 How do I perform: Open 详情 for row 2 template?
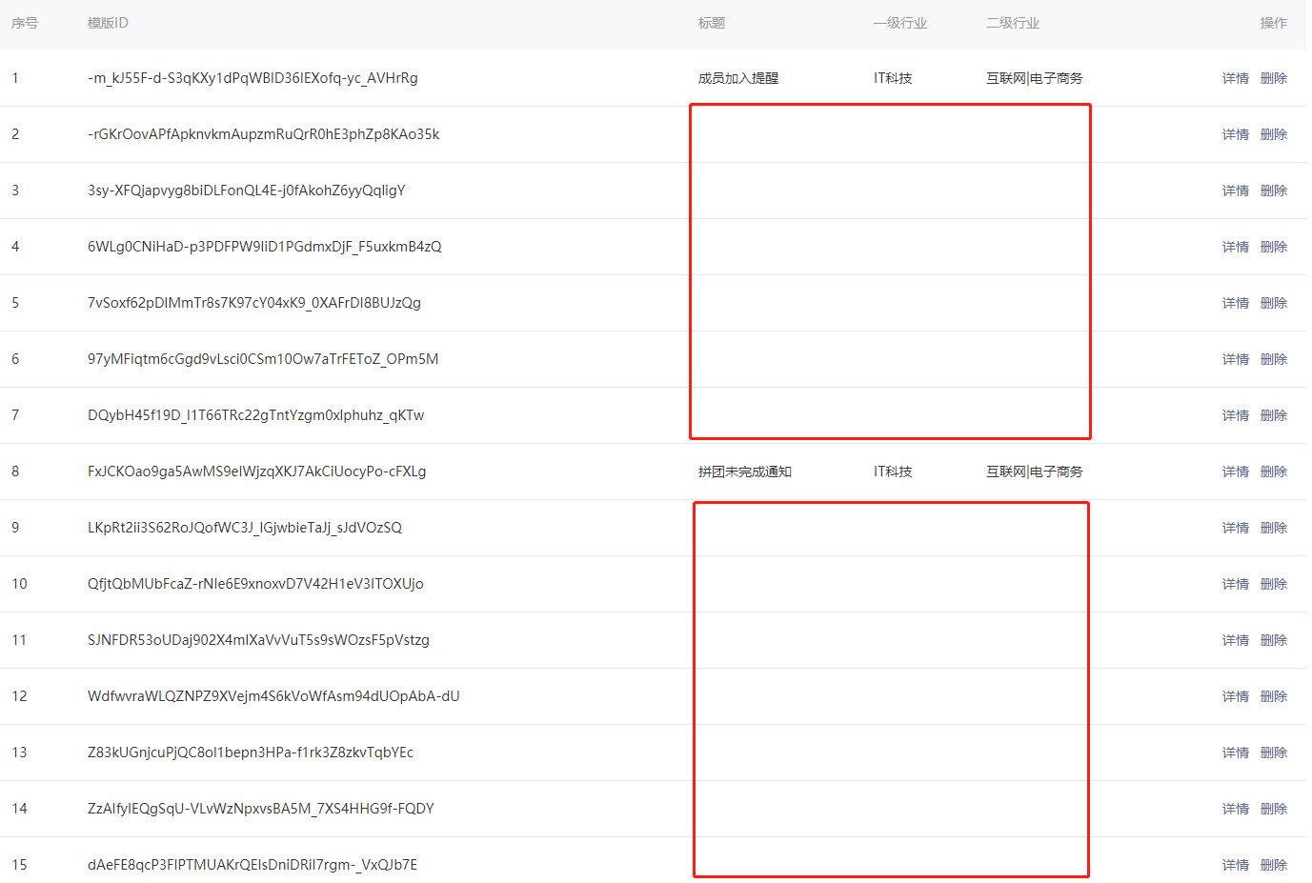click(1235, 134)
